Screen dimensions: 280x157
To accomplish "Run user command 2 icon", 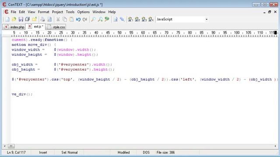I will (x=137, y=19).
